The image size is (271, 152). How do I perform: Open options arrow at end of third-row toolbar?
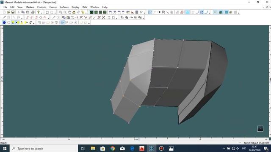89,23
